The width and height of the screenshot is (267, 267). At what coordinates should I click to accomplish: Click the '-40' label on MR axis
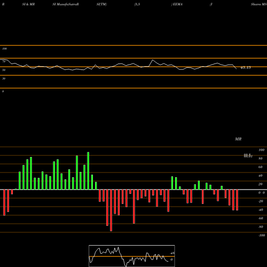[x=261, y=210]
